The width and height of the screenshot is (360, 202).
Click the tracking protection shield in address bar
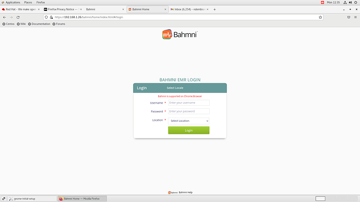[x=46, y=17]
